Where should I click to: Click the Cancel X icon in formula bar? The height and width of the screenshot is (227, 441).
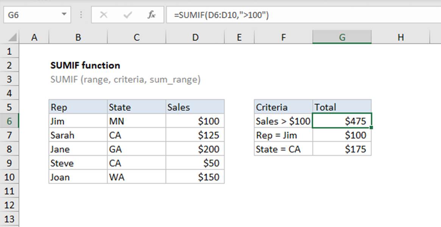pyautogui.click(x=103, y=15)
